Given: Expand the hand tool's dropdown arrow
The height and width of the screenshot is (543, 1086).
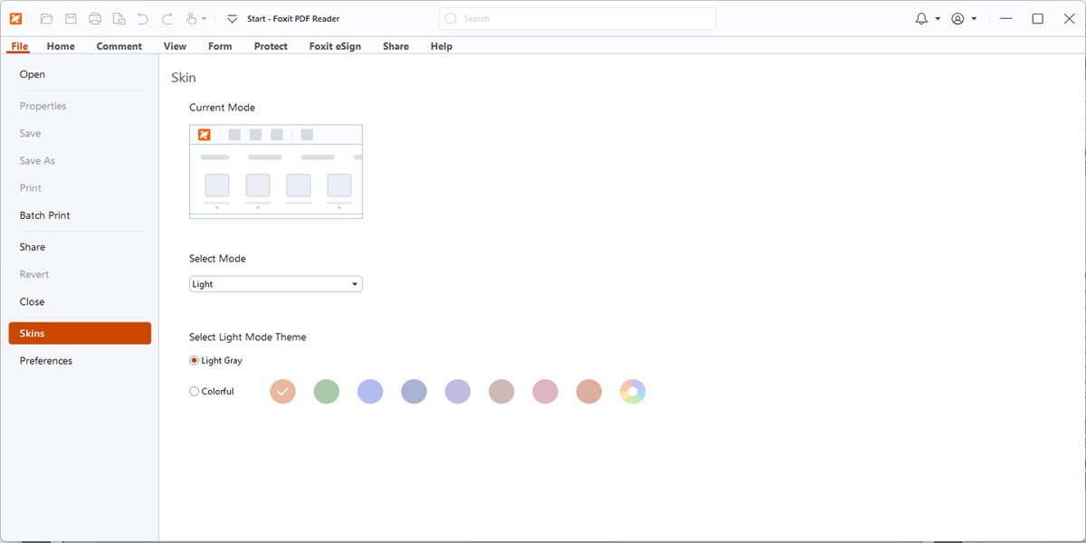Looking at the screenshot, I should 204,18.
